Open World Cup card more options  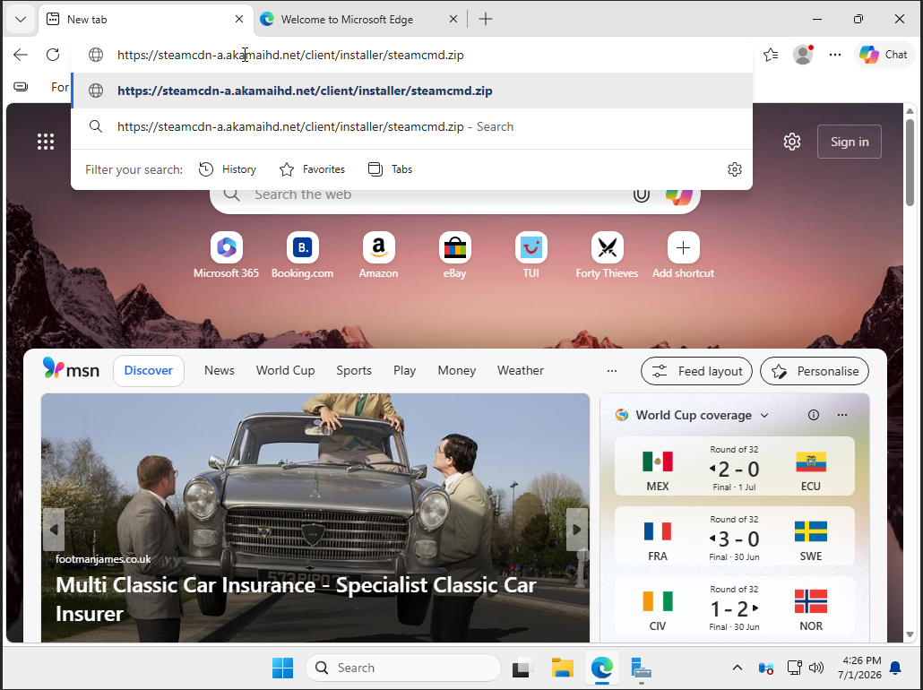coord(842,415)
